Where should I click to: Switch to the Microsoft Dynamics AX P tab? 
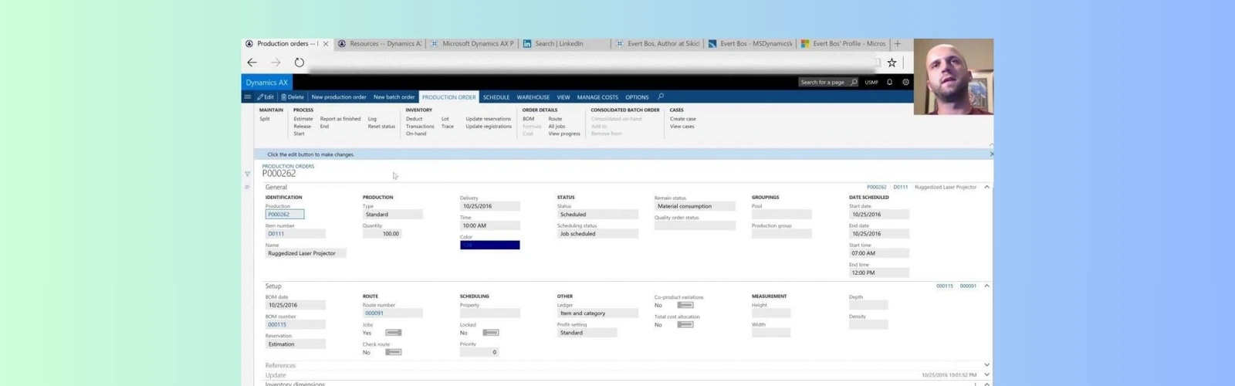pos(472,44)
